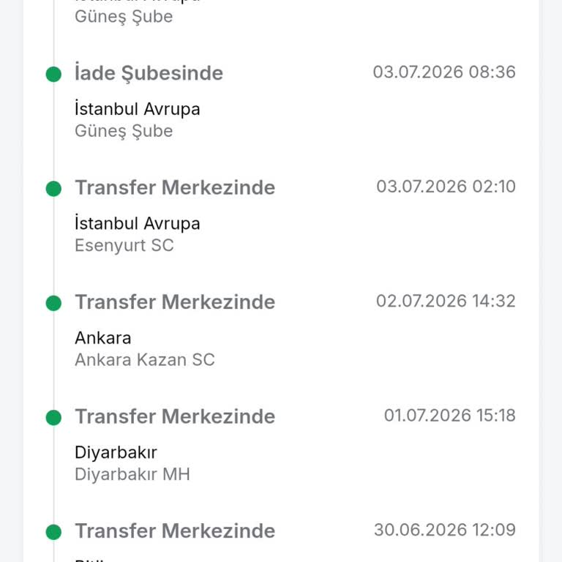562x562 pixels.
Task: Open Esenyurt SC location text
Action: point(124,246)
